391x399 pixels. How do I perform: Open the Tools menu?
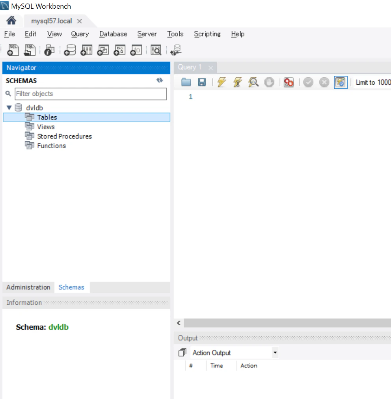click(x=175, y=34)
